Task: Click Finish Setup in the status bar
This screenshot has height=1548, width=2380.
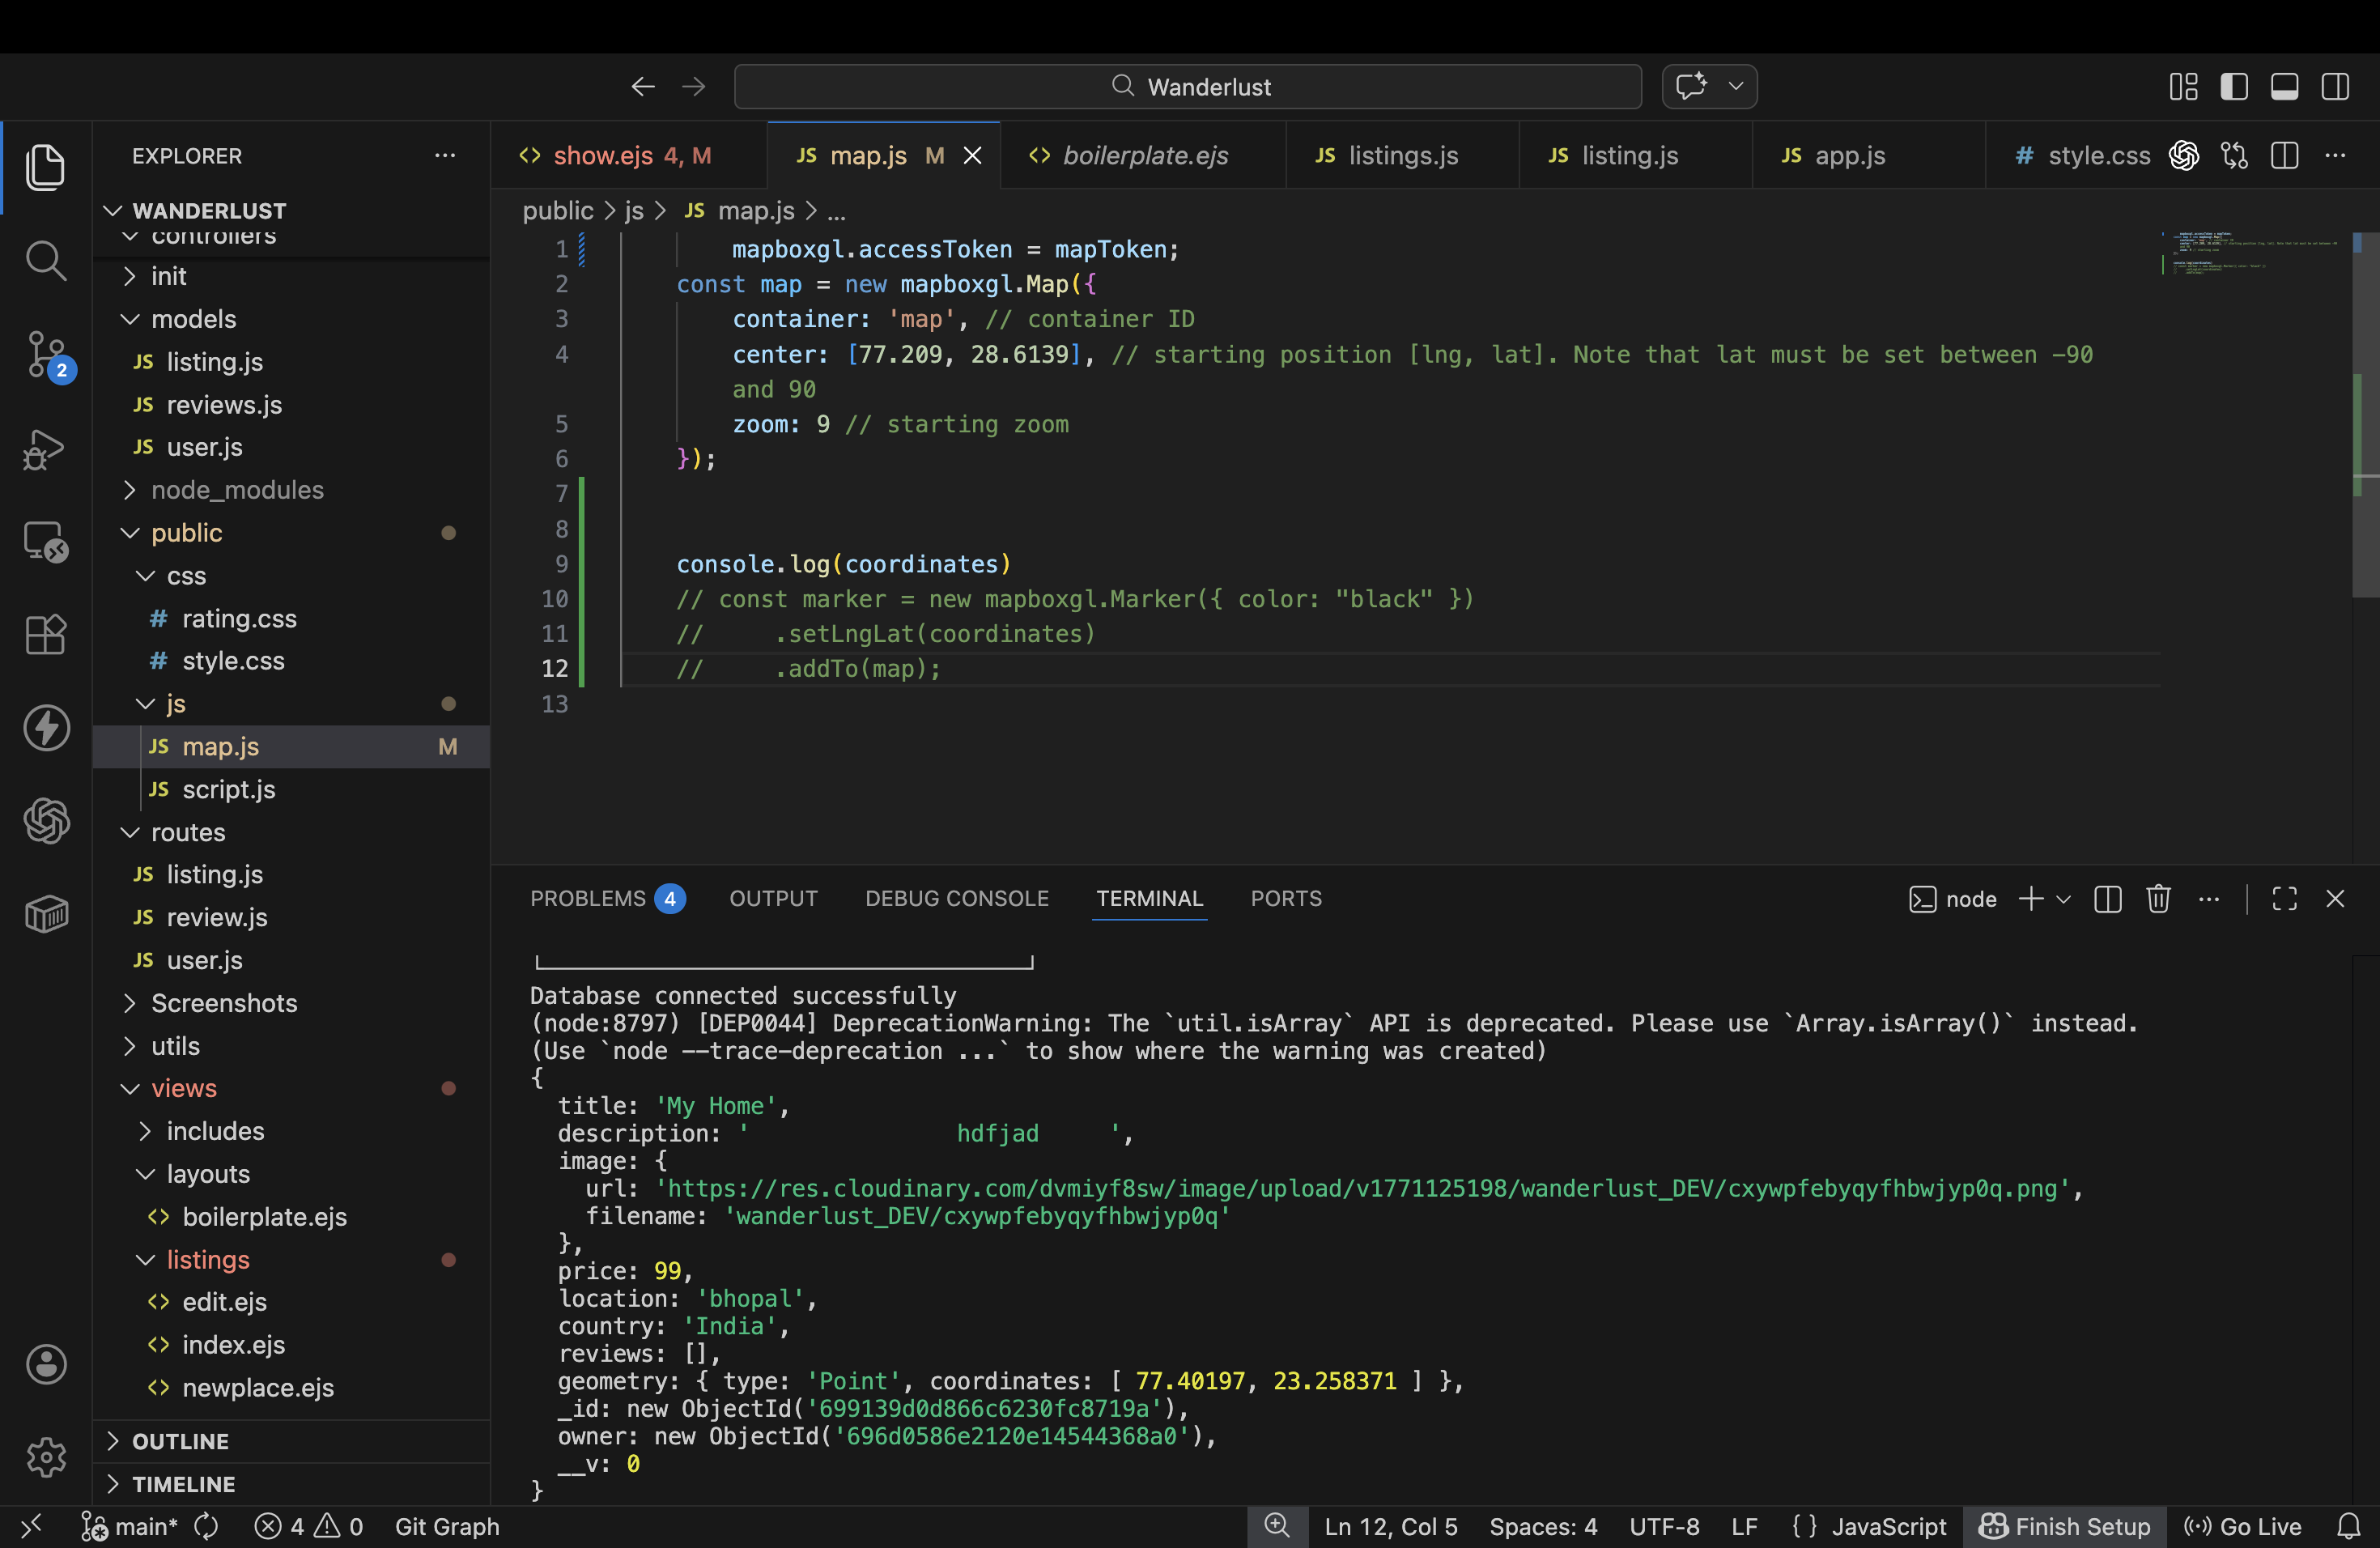Action: [x=2065, y=1527]
